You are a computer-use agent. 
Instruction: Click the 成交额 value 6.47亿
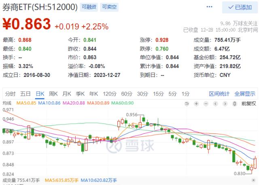tap(222, 49)
